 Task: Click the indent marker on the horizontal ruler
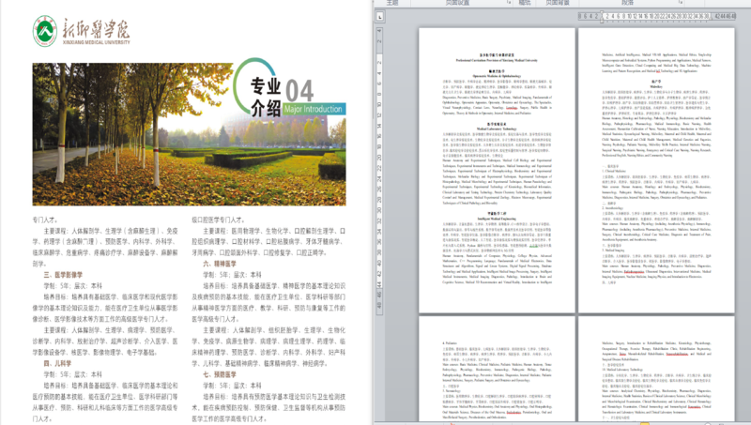pos(602,16)
